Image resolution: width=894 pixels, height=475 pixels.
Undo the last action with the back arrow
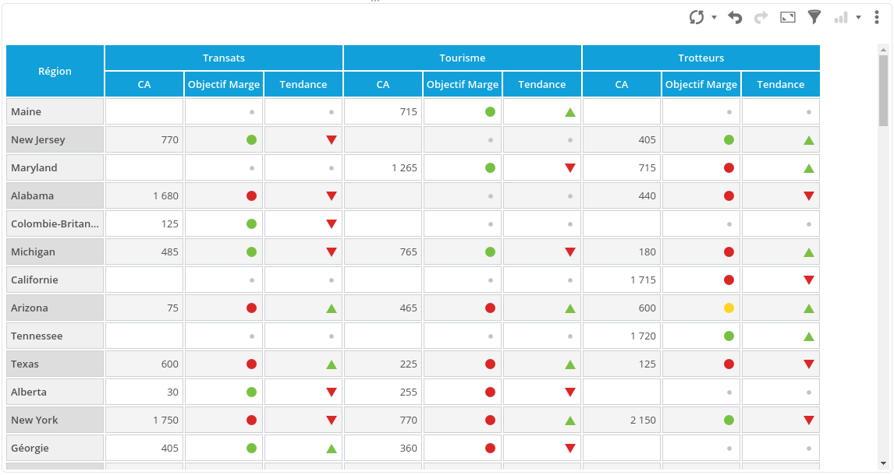tap(735, 17)
